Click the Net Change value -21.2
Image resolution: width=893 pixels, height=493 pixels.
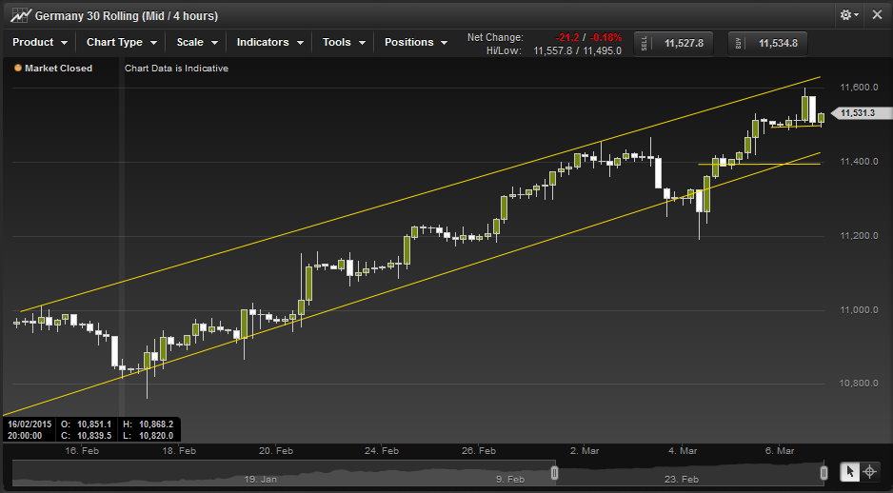click(567, 37)
